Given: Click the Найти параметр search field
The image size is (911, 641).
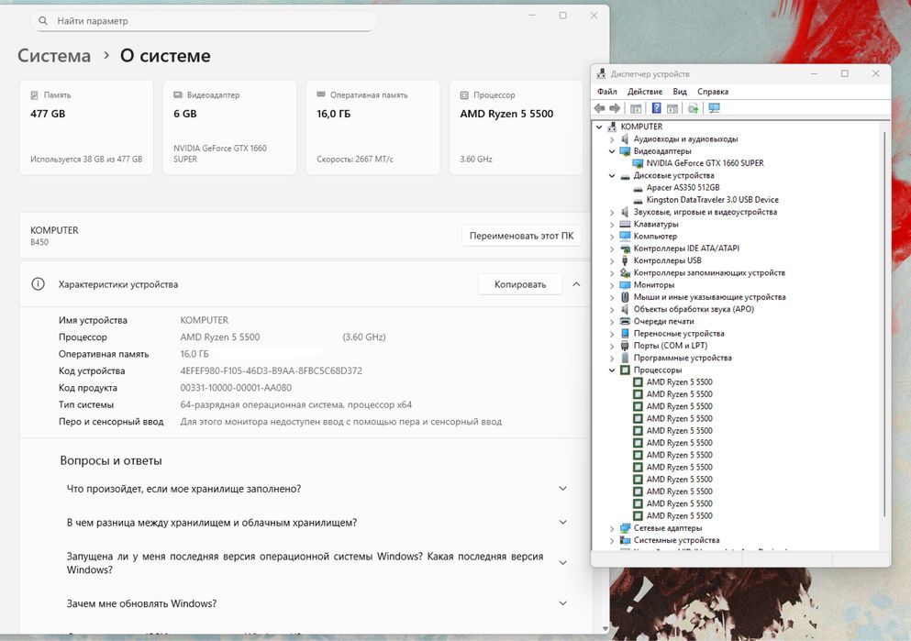Looking at the screenshot, I should point(204,21).
